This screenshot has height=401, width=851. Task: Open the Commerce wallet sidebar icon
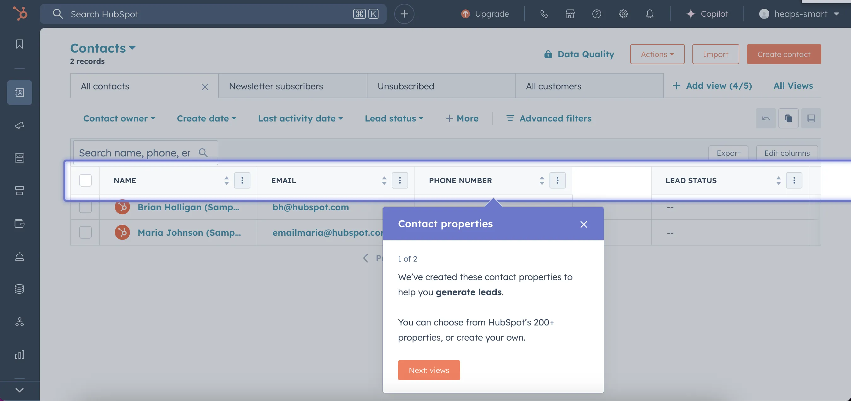pos(20,223)
